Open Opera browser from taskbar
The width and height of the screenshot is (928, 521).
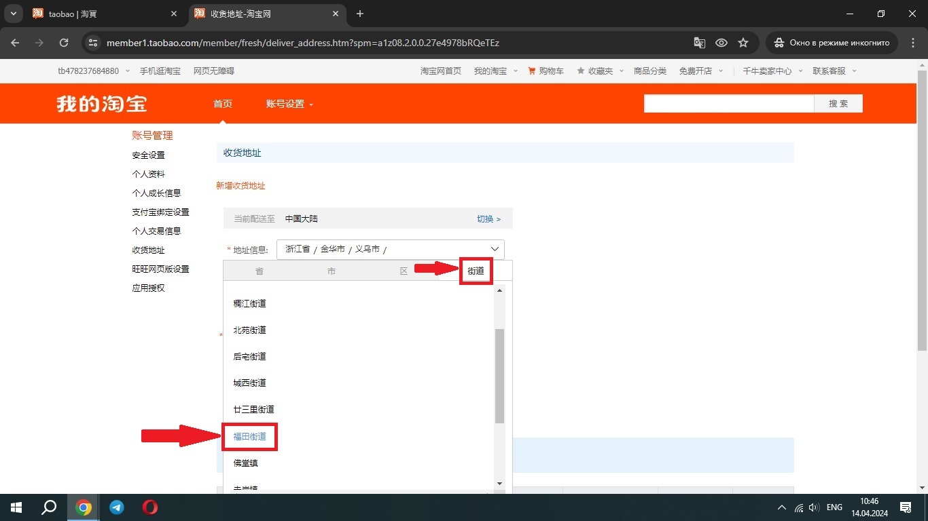pos(150,507)
